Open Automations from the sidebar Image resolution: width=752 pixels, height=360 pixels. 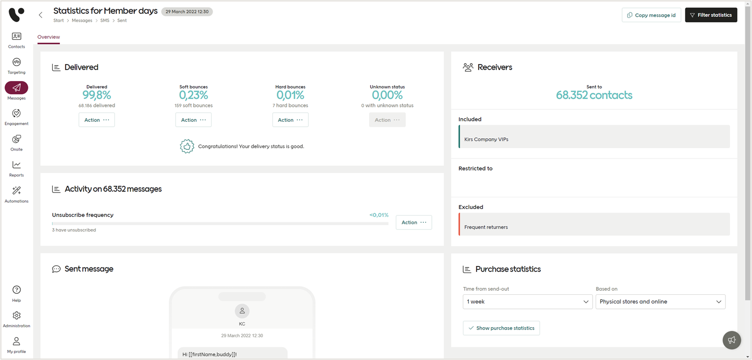coord(16,194)
